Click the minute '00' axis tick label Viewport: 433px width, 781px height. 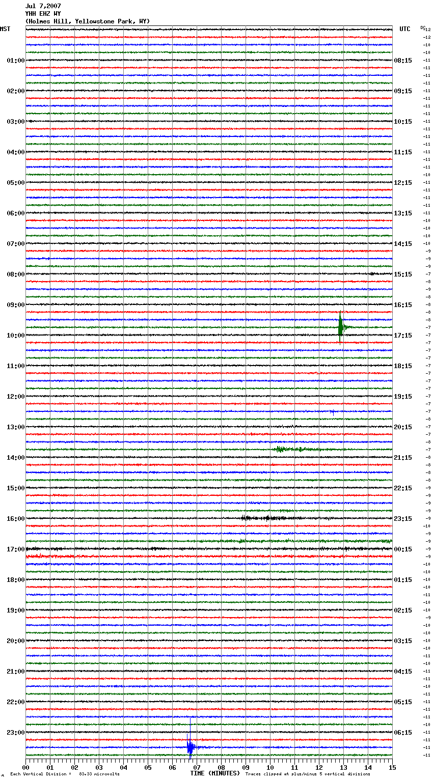click(x=26, y=767)
